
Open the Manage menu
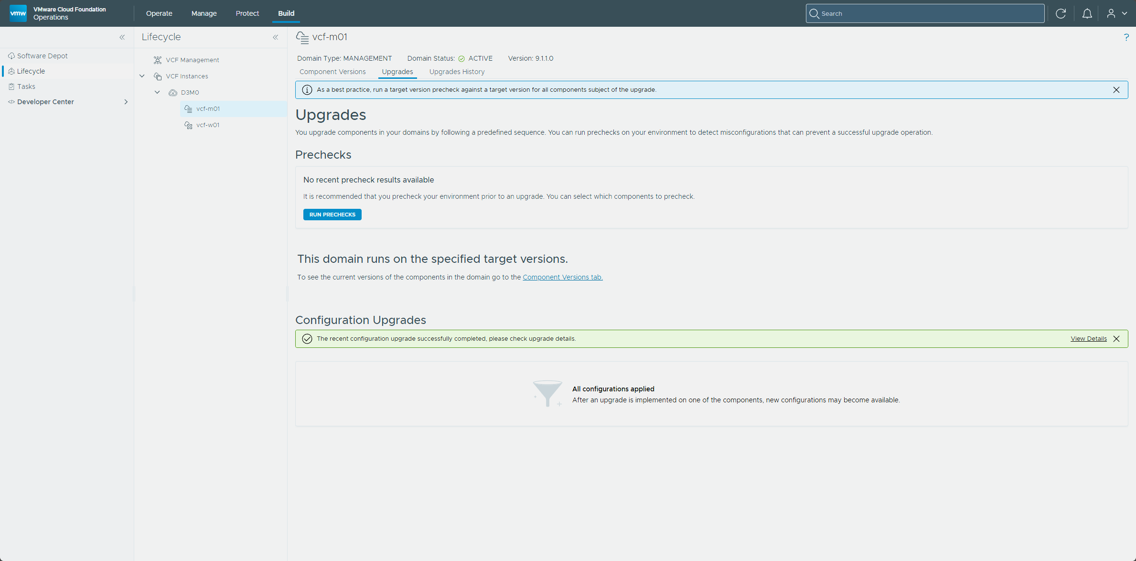[204, 13]
